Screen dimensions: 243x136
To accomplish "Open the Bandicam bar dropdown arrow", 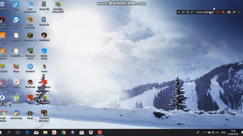I will 179,12.
